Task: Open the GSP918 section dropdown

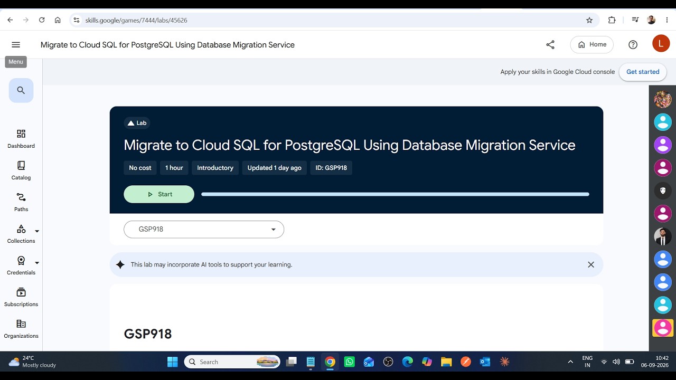Action: click(x=204, y=229)
